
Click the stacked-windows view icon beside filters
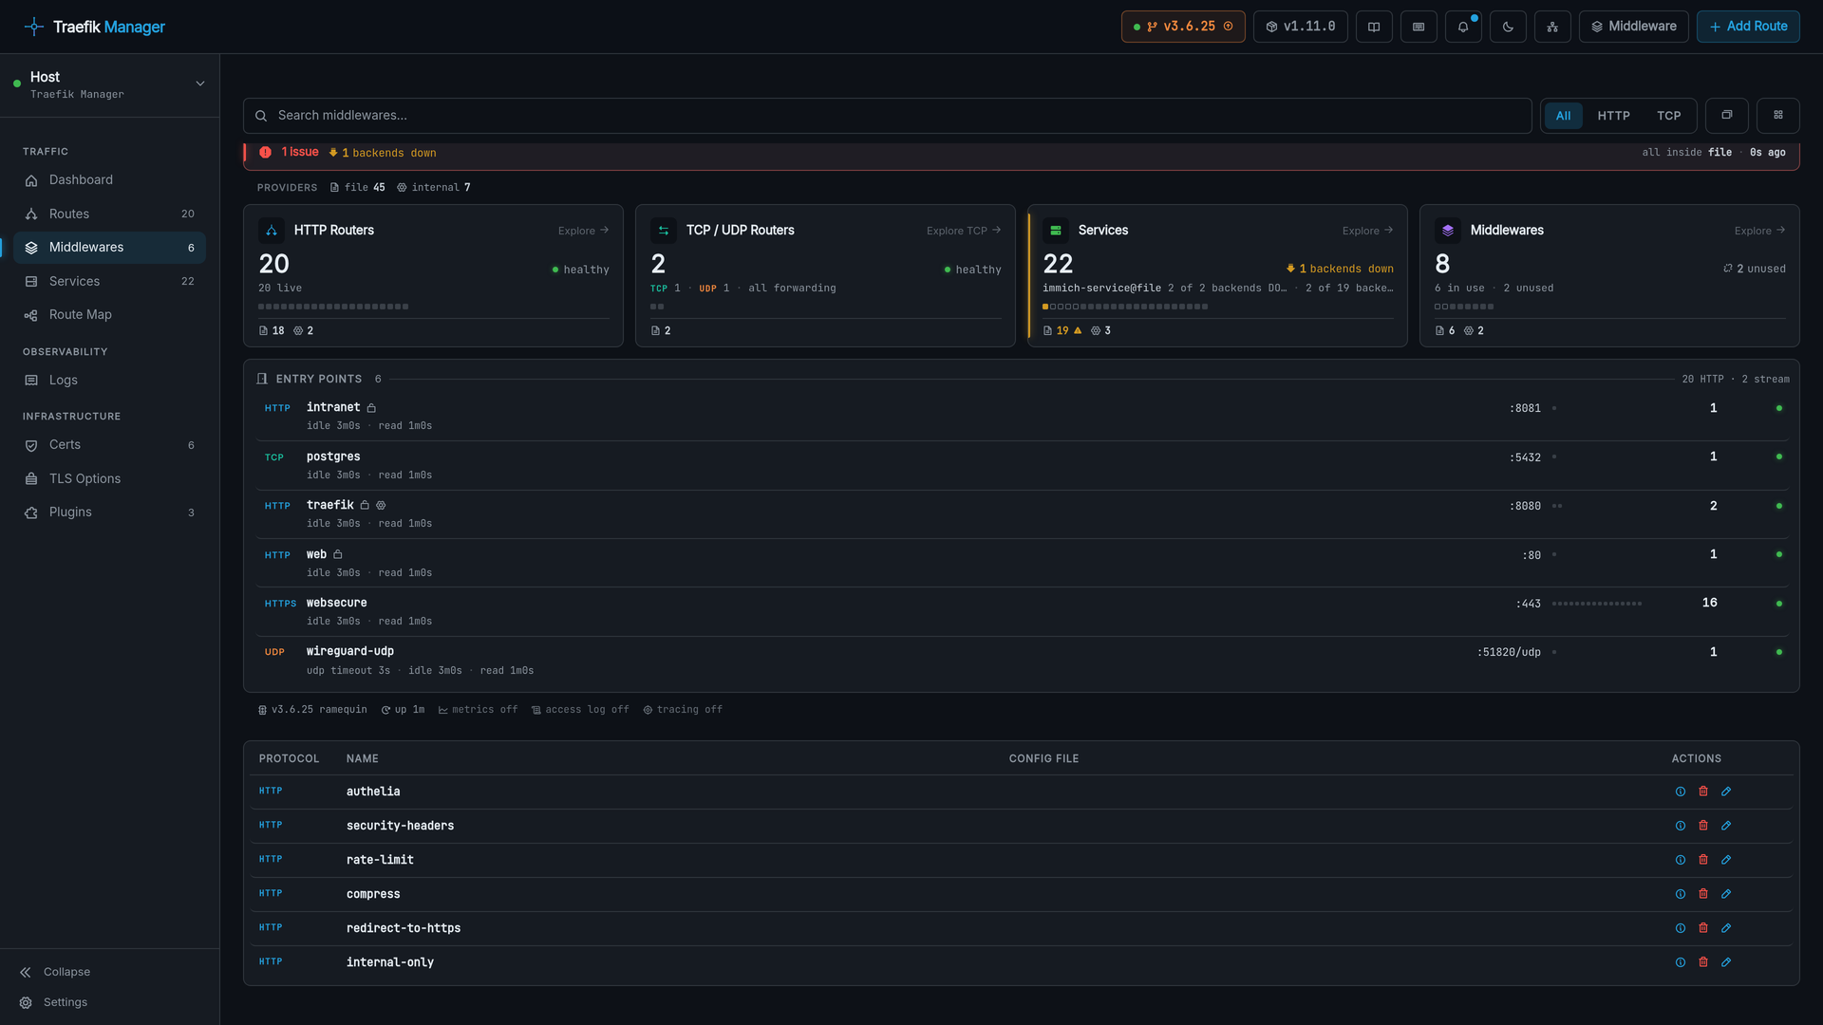click(x=1727, y=116)
